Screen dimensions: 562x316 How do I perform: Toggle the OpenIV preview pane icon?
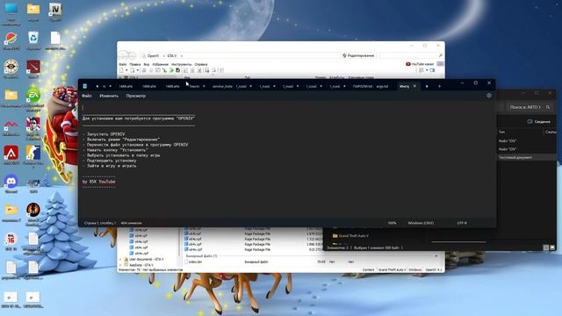[432, 70]
